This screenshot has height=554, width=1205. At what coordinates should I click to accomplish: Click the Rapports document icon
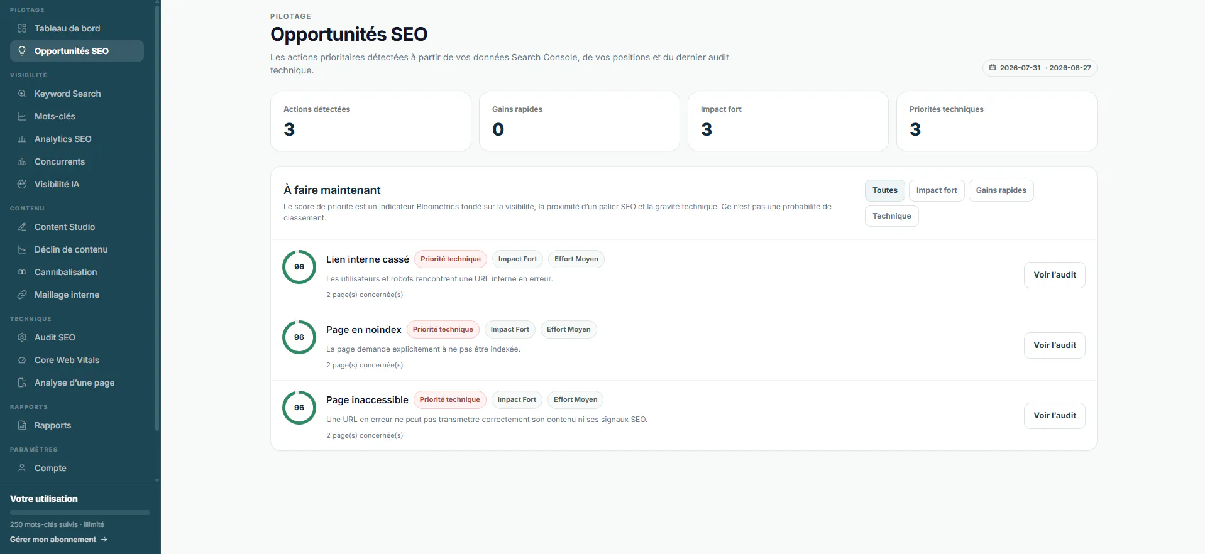click(x=22, y=425)
